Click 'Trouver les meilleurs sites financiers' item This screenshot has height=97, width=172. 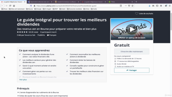tap(87, 72)
